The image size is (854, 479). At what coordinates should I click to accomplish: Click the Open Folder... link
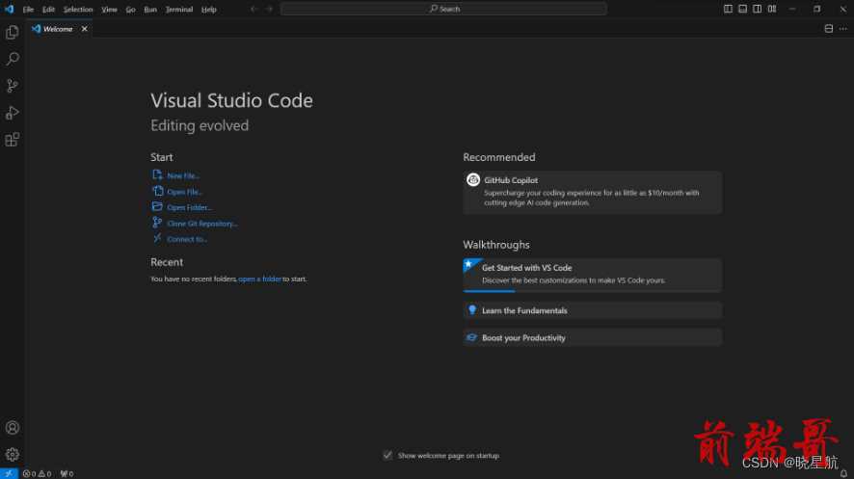[189, 207]
